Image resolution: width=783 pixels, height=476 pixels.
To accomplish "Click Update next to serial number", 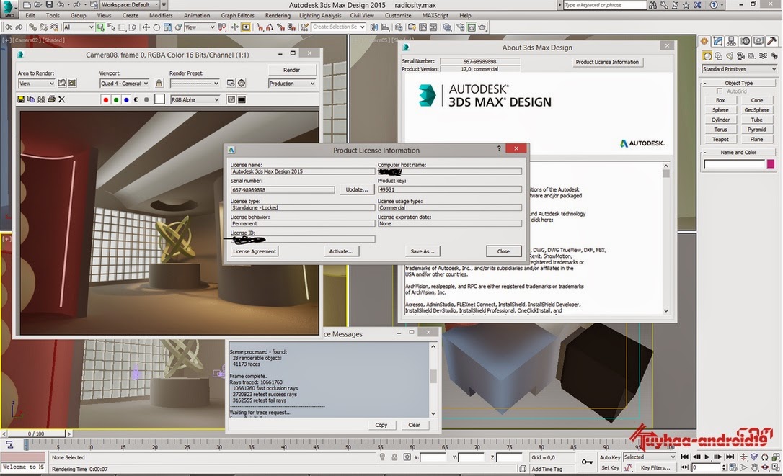I will (x=357, y=189).
